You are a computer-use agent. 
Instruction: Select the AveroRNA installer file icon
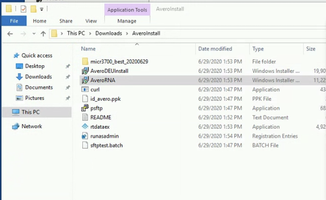[86, 80]
